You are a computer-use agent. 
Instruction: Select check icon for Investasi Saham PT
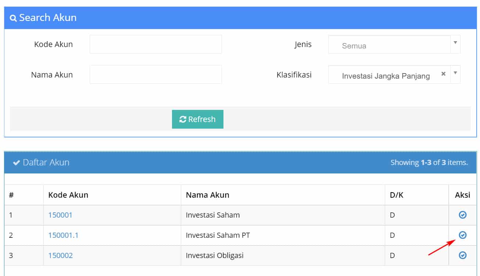[x=463, y=235]
